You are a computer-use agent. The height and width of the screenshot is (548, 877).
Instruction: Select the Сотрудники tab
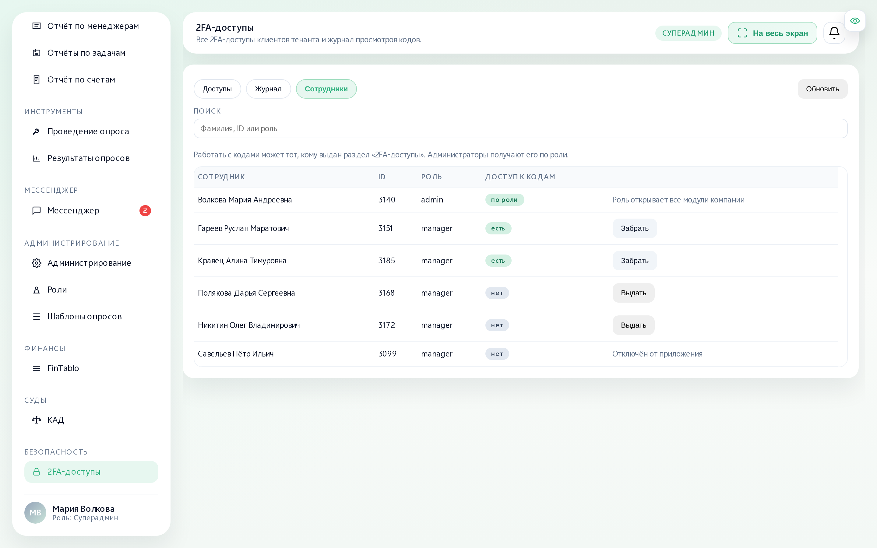click(x=326, y=89)
